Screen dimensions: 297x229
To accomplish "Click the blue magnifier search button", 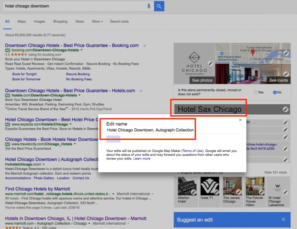I will [x=159, y=6].
